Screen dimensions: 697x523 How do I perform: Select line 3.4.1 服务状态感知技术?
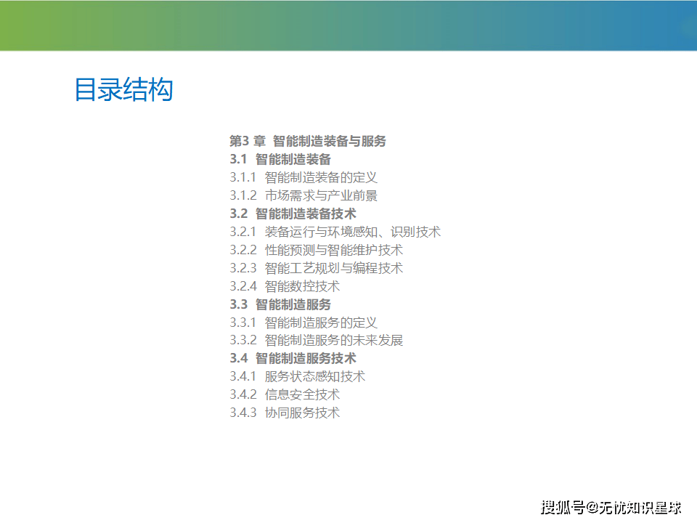coord(297,376)
